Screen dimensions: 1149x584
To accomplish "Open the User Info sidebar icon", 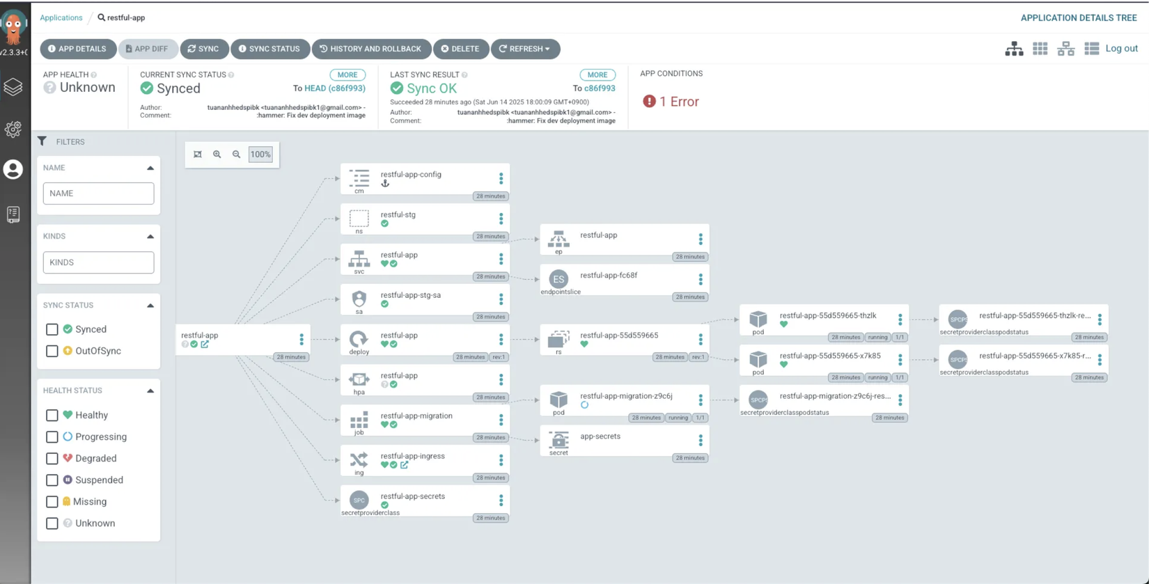I will coord(13,170).
